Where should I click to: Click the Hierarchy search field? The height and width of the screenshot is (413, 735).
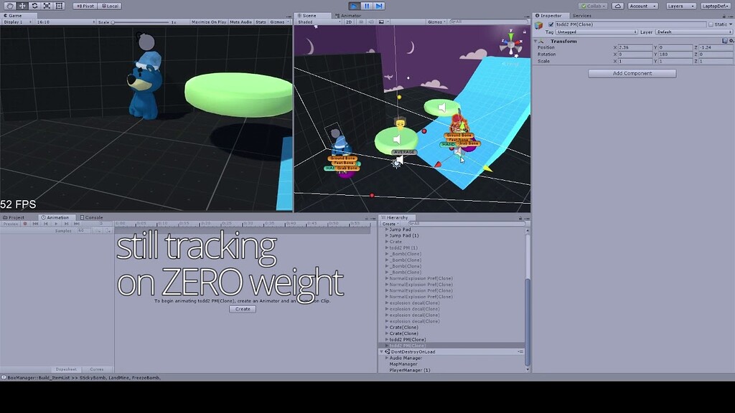click(x=467, y=224)
